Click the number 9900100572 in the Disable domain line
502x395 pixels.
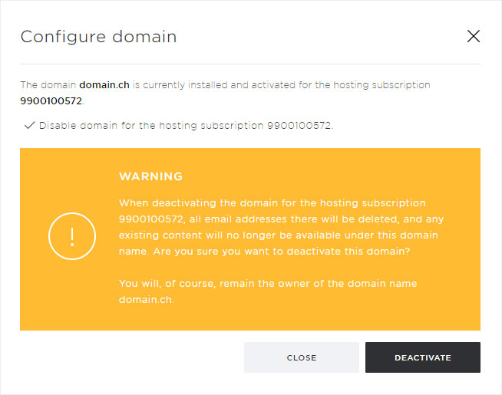coord(299,125)
